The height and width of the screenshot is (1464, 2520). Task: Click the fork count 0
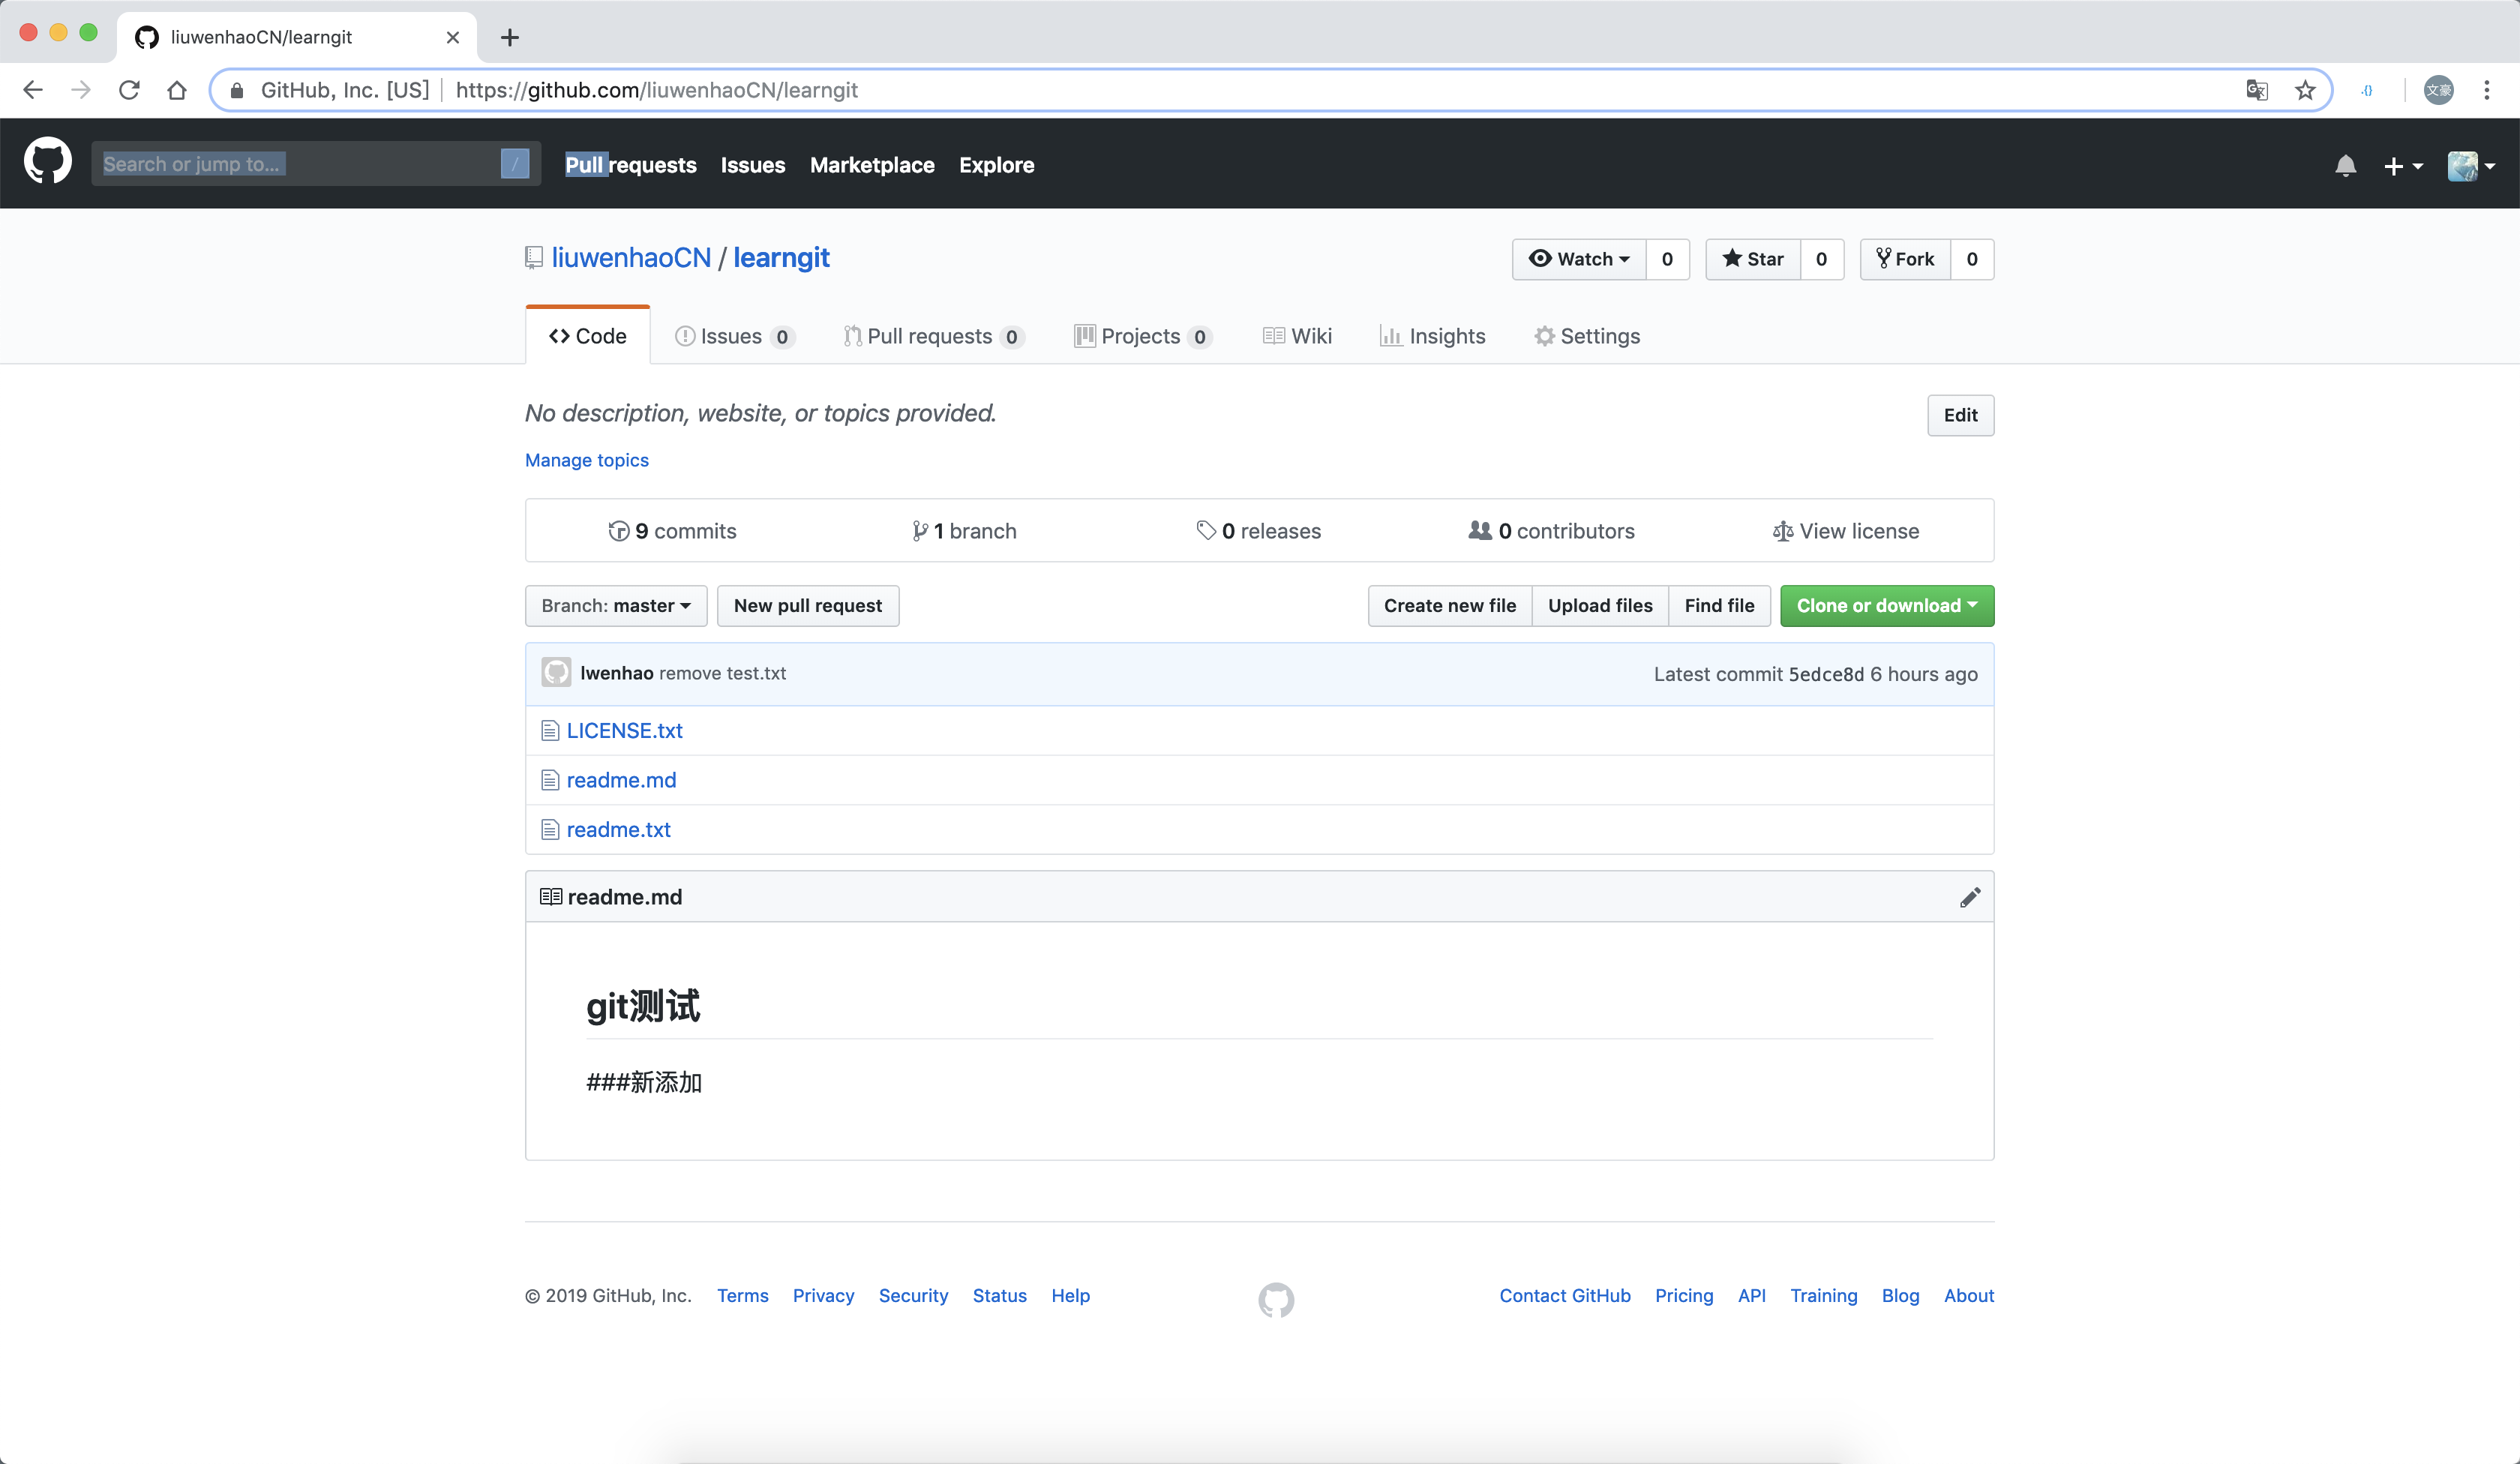point(1972,259)
